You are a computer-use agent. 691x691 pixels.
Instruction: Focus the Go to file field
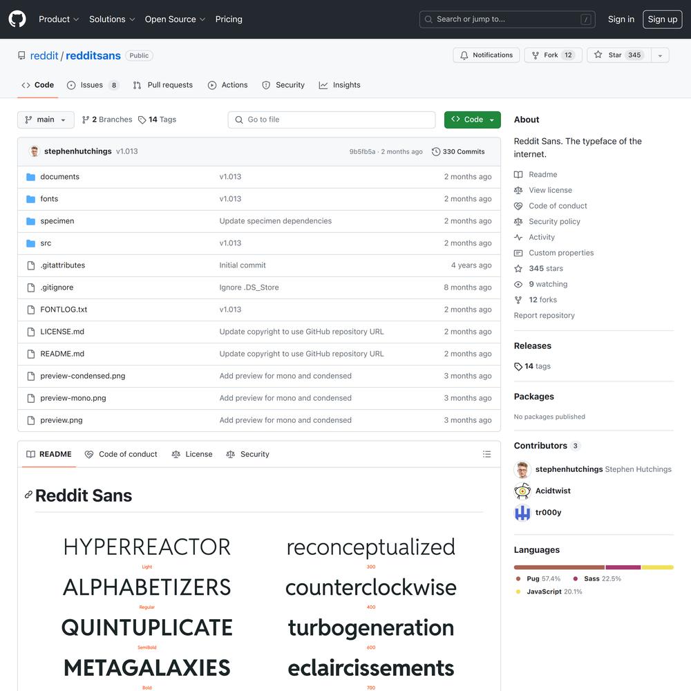[332, 120]
